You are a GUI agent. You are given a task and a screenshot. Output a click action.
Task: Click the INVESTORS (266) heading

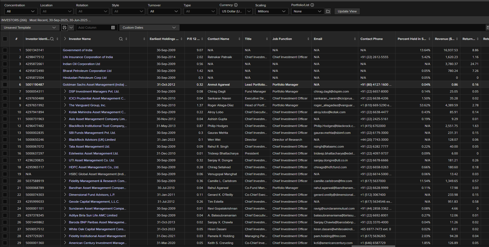tap(14, 20)
